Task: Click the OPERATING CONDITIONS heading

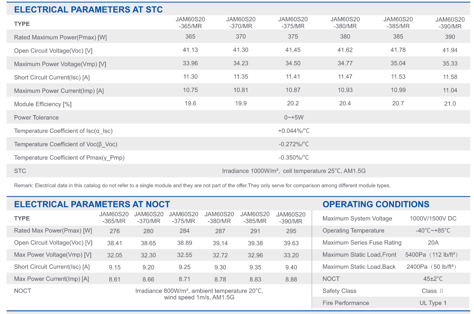Action: tap(376, 204)
